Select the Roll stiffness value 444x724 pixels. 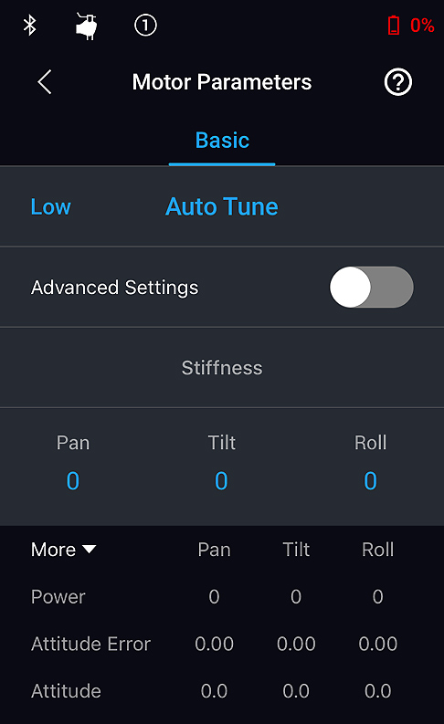pos(371,480)
